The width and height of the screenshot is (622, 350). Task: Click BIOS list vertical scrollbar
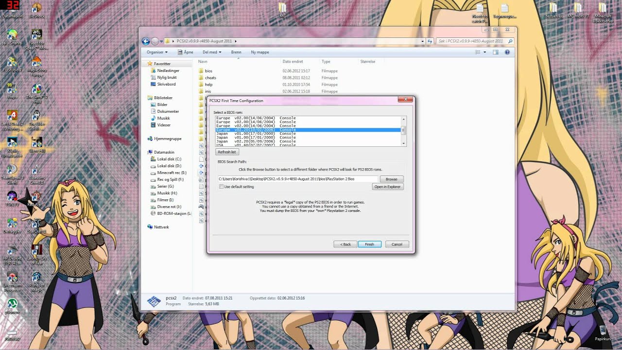point(403,131)
